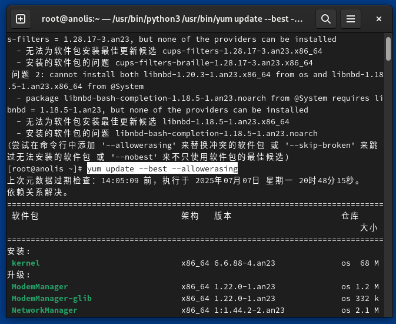Click the ModemManager package entry
This screenshot has height=324, width=396.
coord(40,286)
